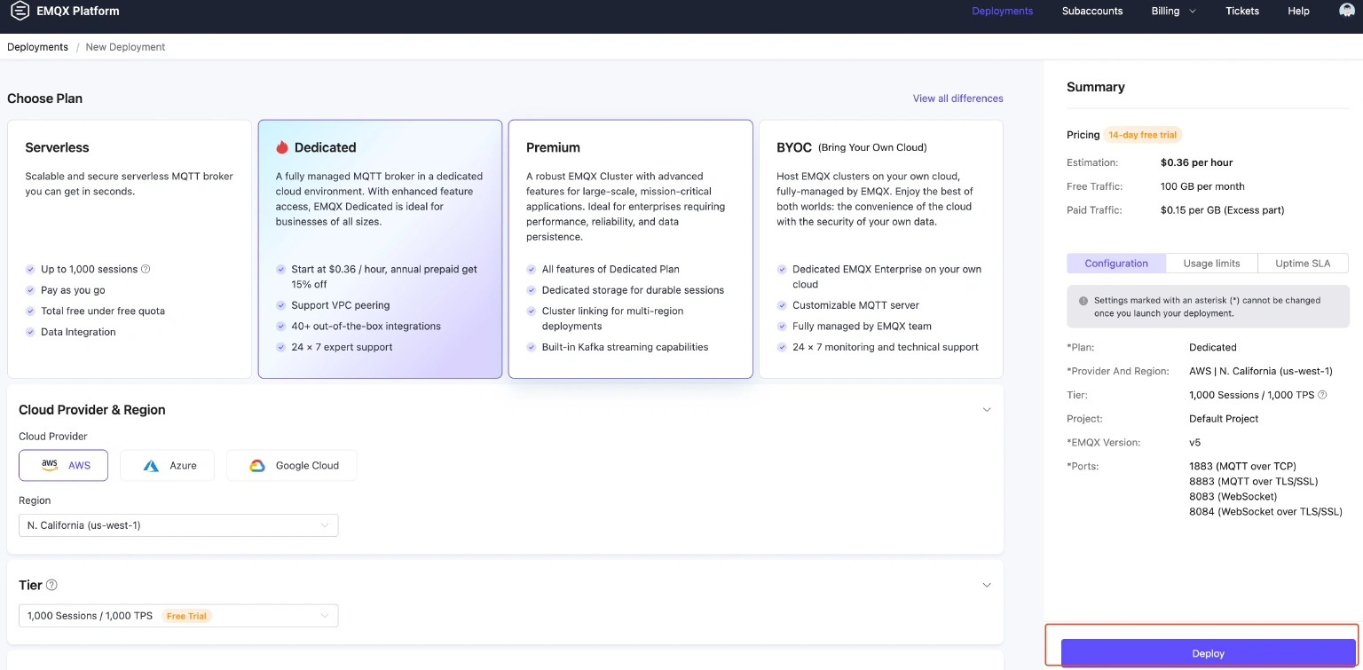
Task: Switch to the Usage limits tab
Action: pos(1211,263)
